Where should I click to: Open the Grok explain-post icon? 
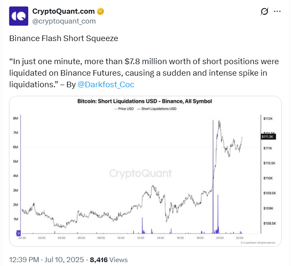pos(265,12)
